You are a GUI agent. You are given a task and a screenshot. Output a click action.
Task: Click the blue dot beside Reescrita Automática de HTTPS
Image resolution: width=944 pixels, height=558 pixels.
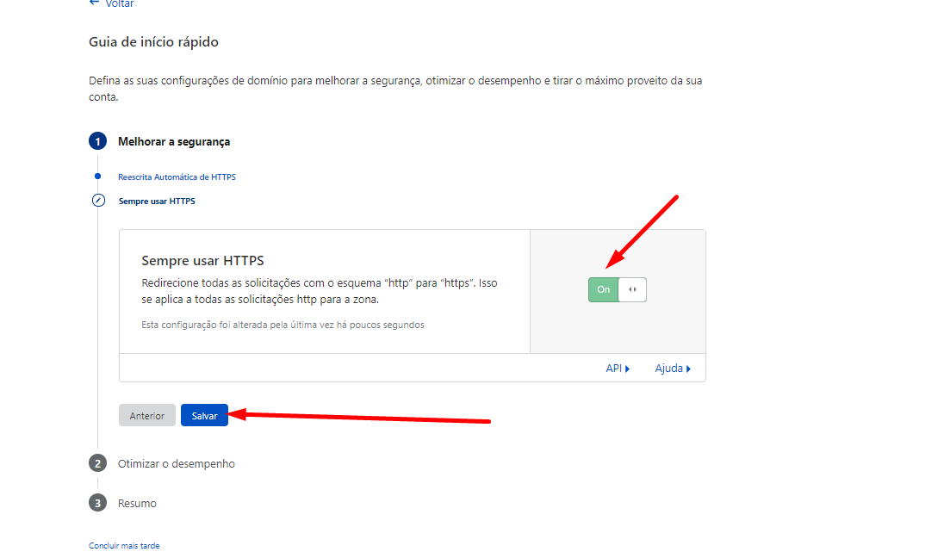(98, 177)
